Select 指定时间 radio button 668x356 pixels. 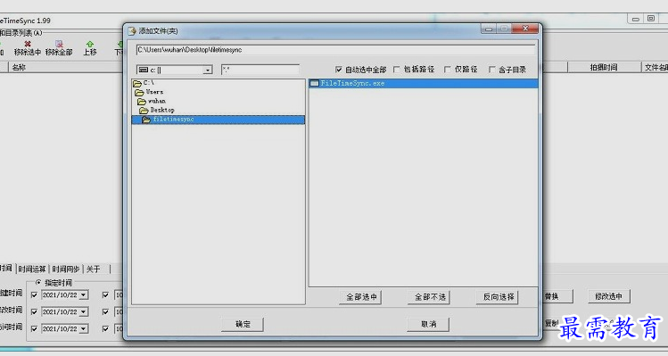pos(38,283)
